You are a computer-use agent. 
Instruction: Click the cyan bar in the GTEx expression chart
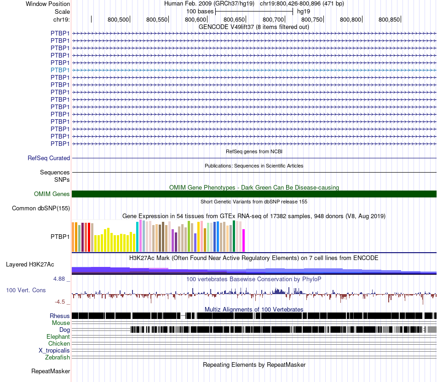tap(138, 237)
